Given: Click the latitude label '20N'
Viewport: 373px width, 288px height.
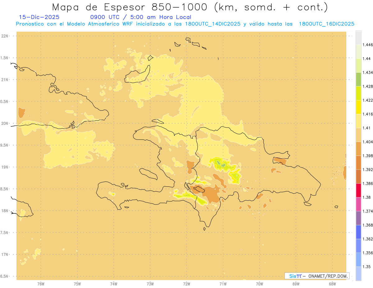Looking at the screenshot, I should [5, 123].
